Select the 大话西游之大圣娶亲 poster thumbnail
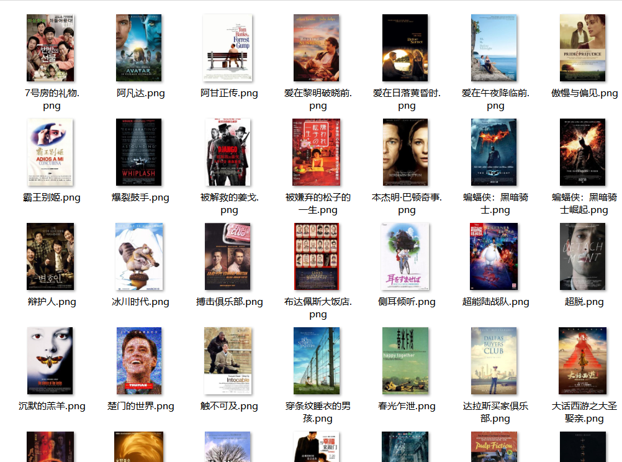622x462 pixels. coord(583,361)
